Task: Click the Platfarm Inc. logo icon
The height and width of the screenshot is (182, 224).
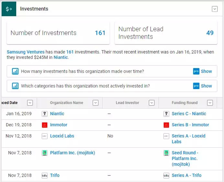Action: tap(45, 153)
